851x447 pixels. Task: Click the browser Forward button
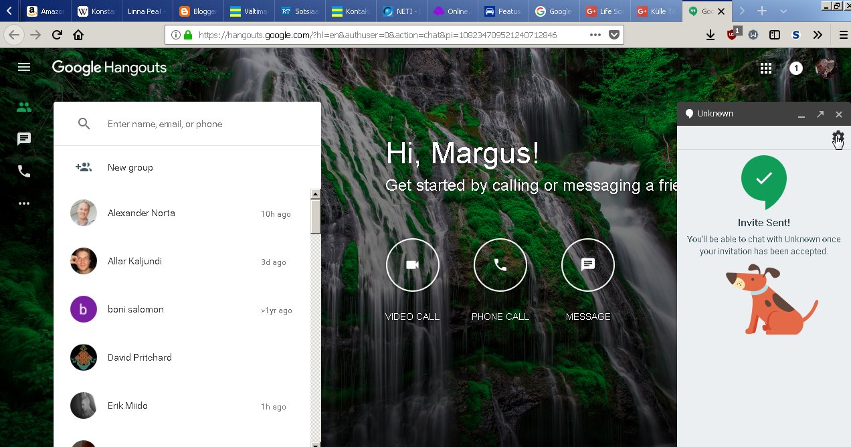[35, 35]
